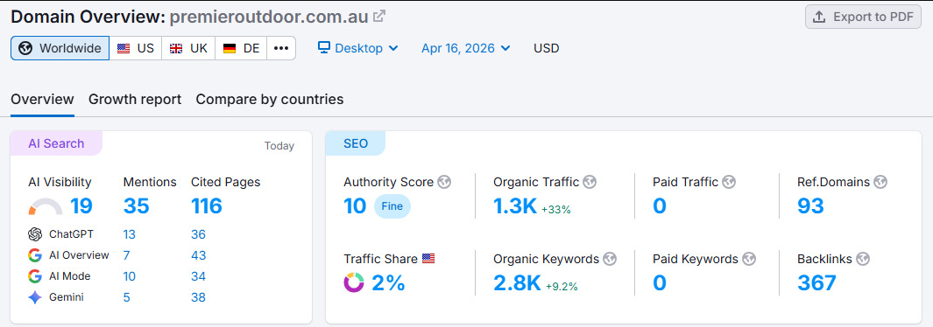The height and width of the screenshot is (327, 933).
Task: Click the USD currency label
Action: coord(547,48)
